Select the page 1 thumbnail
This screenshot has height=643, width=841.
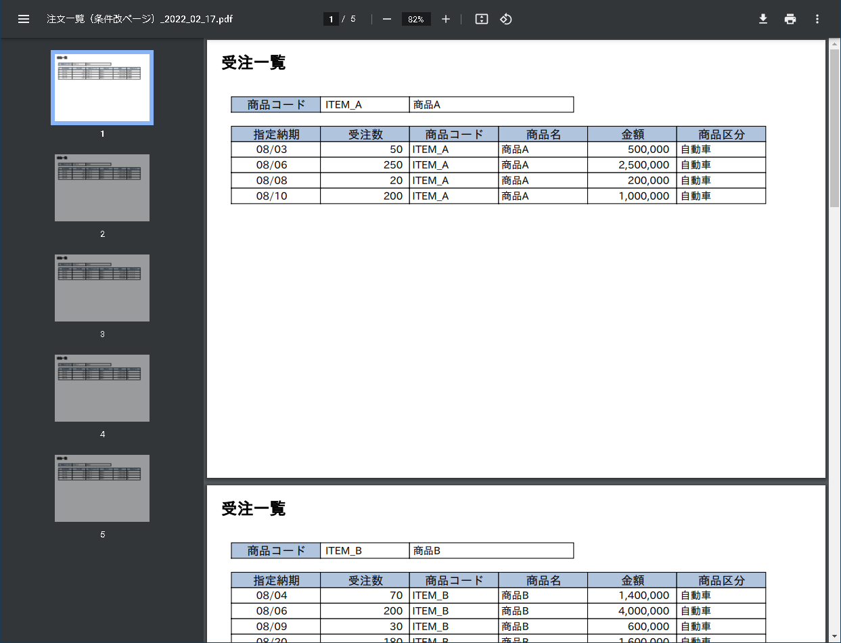click(102, 87)
